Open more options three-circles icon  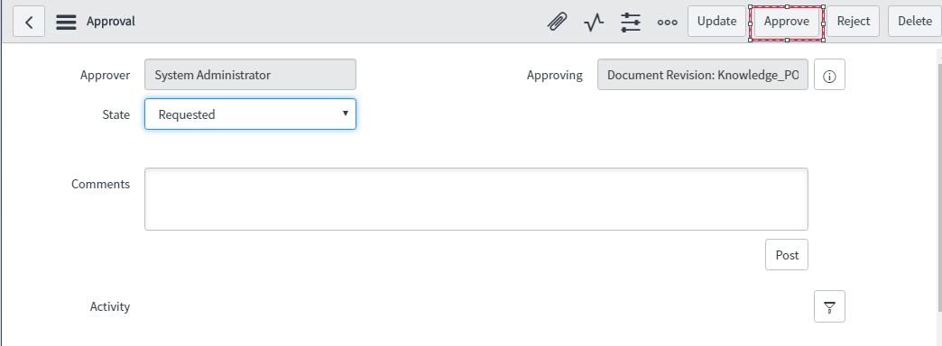tap(668, 23)
